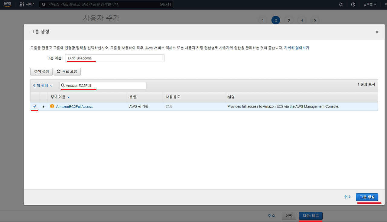
Task: Close the 그룹 생성 dialog with X
Action: (x=377, y=32)
